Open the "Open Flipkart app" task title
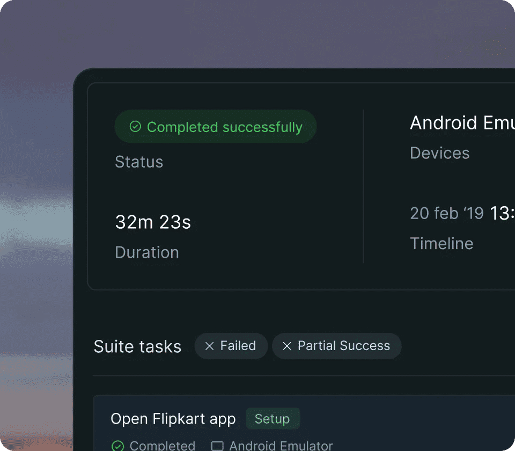The width and height of the screenshot is (515, 451). pos(173,419)
